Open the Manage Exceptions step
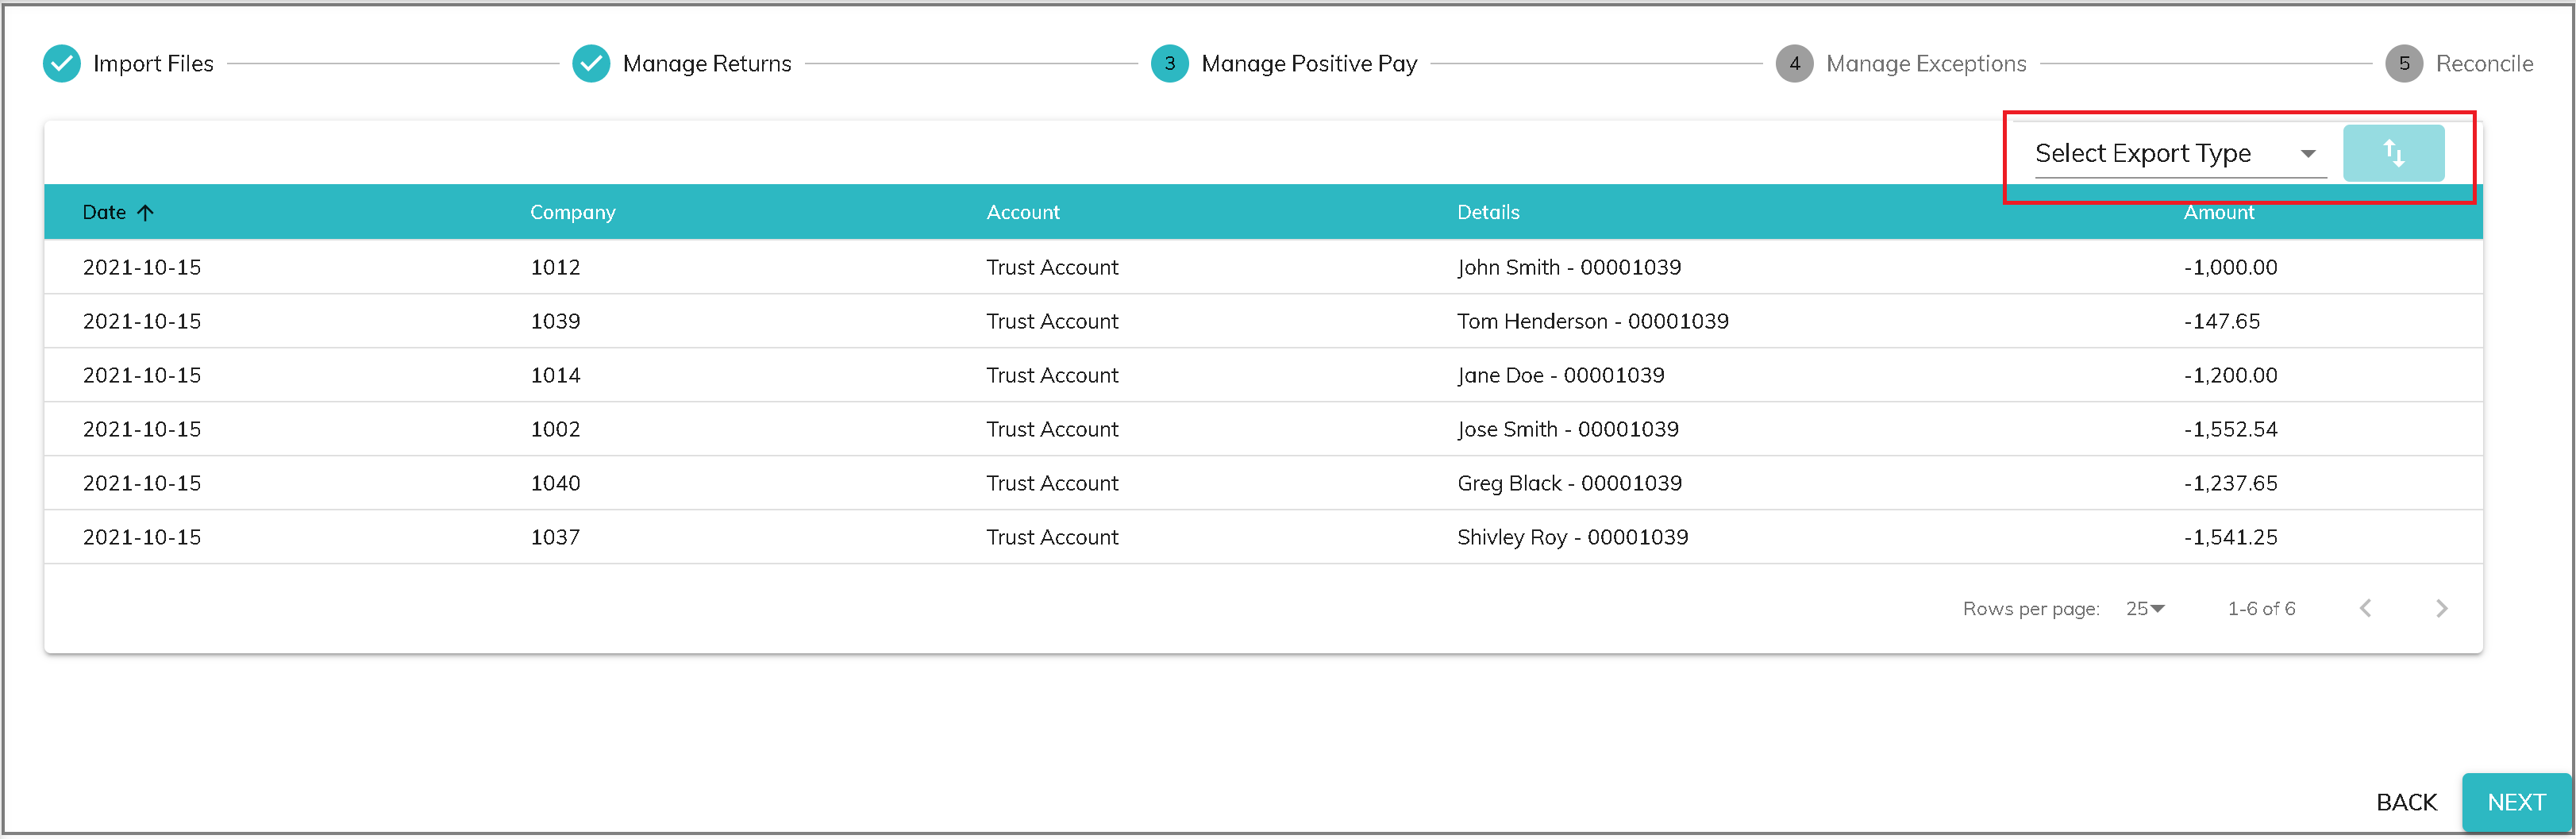The width and height of the screenshot is (2576, 839). pos(1925,64)
